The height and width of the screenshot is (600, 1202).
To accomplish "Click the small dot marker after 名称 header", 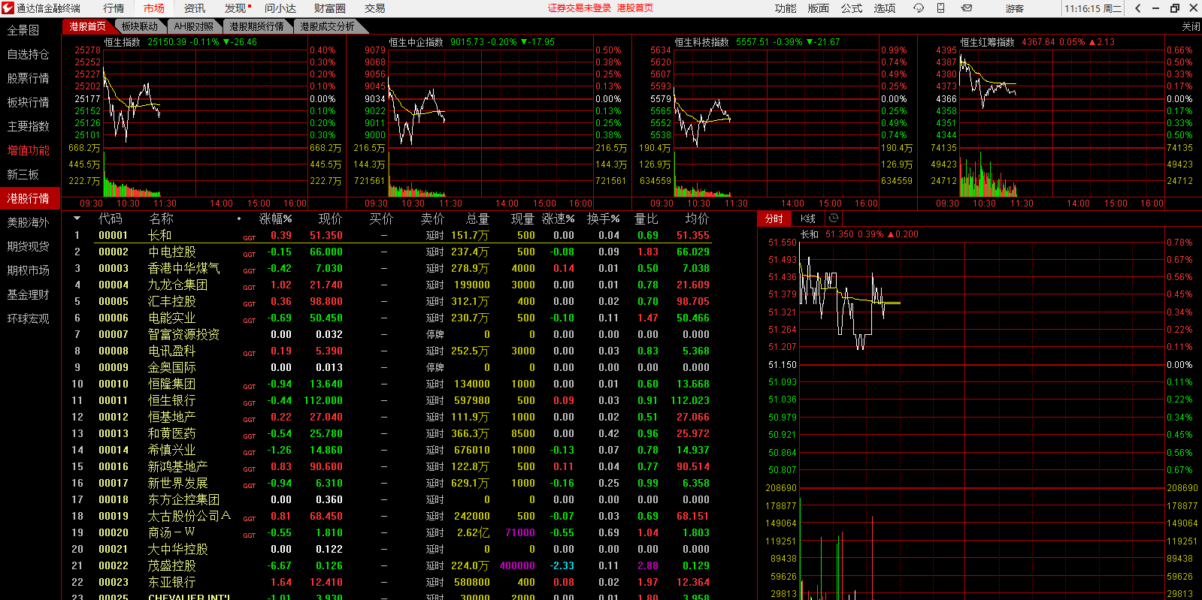I will coord(239,219).
